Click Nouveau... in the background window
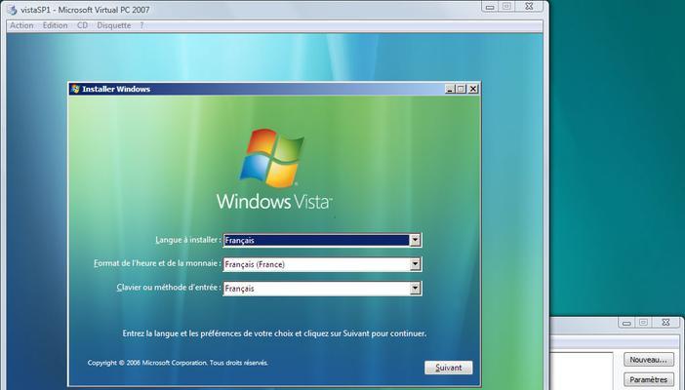The height and width of the screenshot is (390, 685). coord(648,360)
